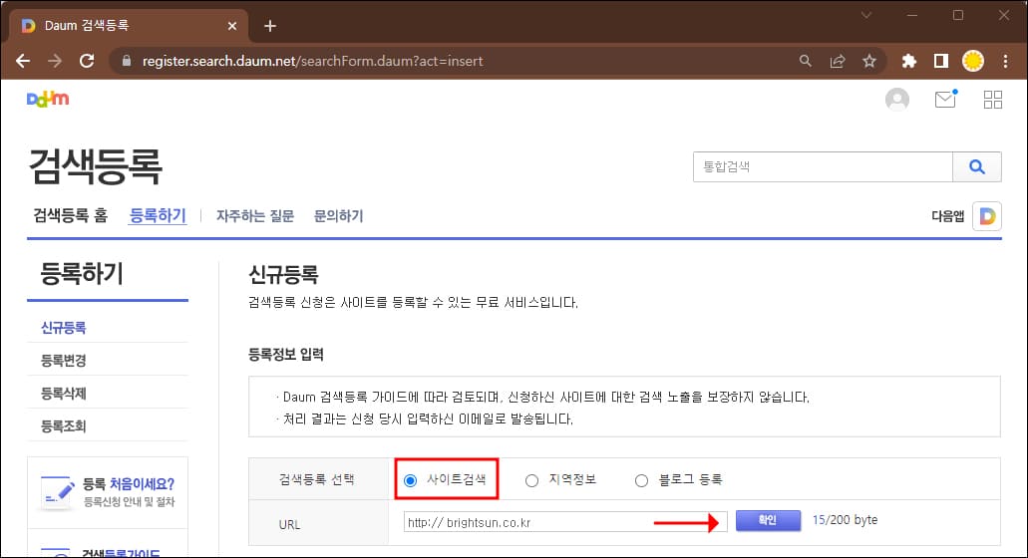
Task: Click the 신규등록 heading
Action: (x=283, y=274)
